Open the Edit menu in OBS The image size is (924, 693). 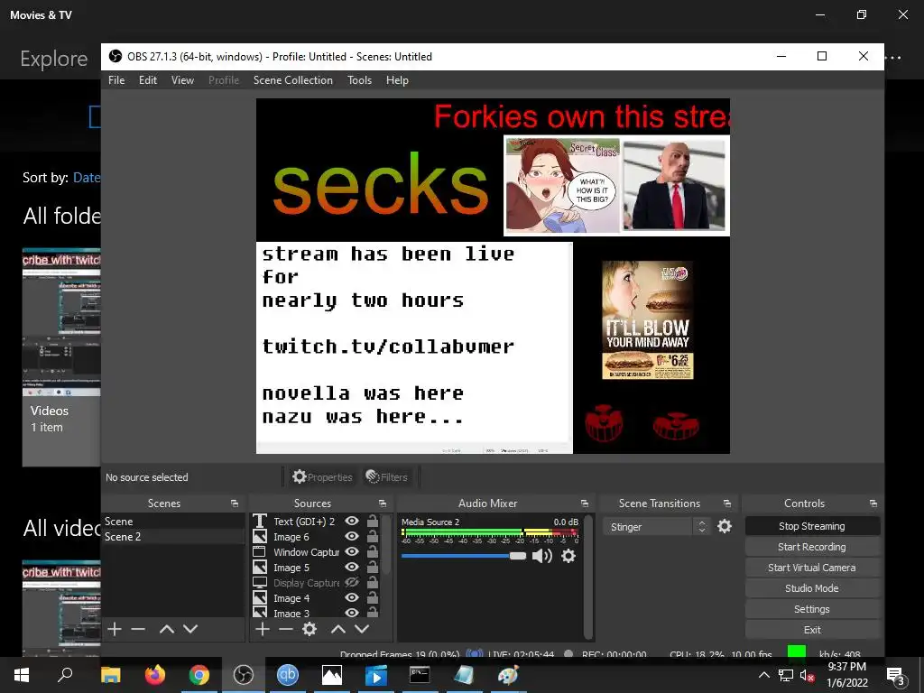click(x=148, y=80)
